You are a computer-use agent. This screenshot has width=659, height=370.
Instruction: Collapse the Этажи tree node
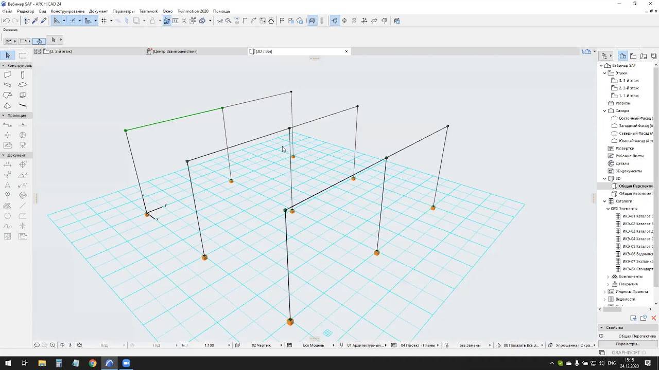point(605,73)
